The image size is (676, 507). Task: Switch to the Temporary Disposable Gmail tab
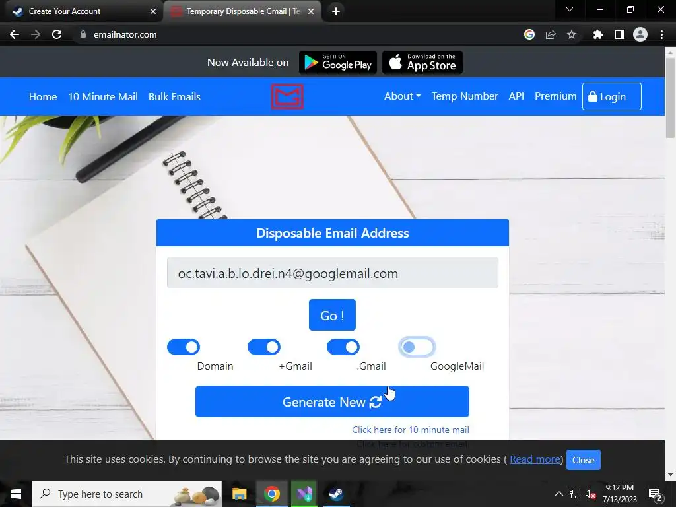(x=243, y=11)
